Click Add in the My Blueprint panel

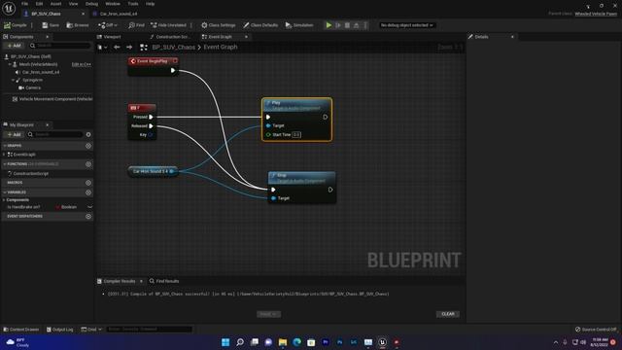(x=14, y=134)
